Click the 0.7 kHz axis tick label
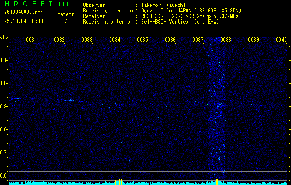The width and height of the screenshot is (291, 185). 4,153
